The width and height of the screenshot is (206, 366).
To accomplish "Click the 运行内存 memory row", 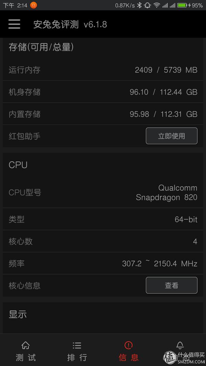I will [103, 70].
